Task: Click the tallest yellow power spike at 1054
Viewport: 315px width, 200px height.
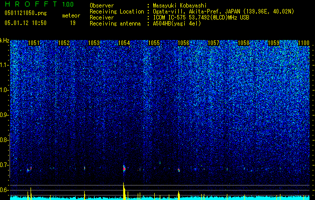Action: click(124, 191)
